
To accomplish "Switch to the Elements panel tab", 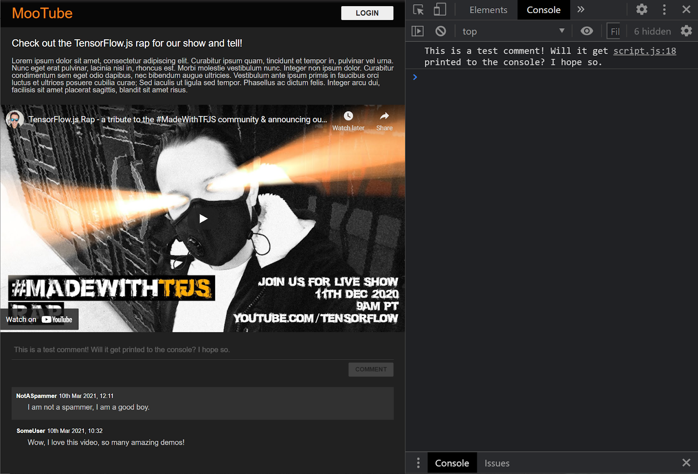I will [x=488, y=10].
